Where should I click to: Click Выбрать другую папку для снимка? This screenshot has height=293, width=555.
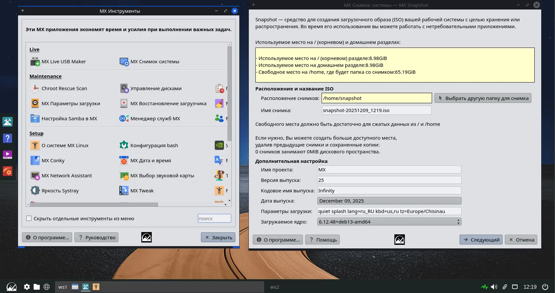pos(483,98)
